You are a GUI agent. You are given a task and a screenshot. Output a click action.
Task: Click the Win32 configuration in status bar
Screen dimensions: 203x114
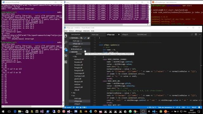194,107
